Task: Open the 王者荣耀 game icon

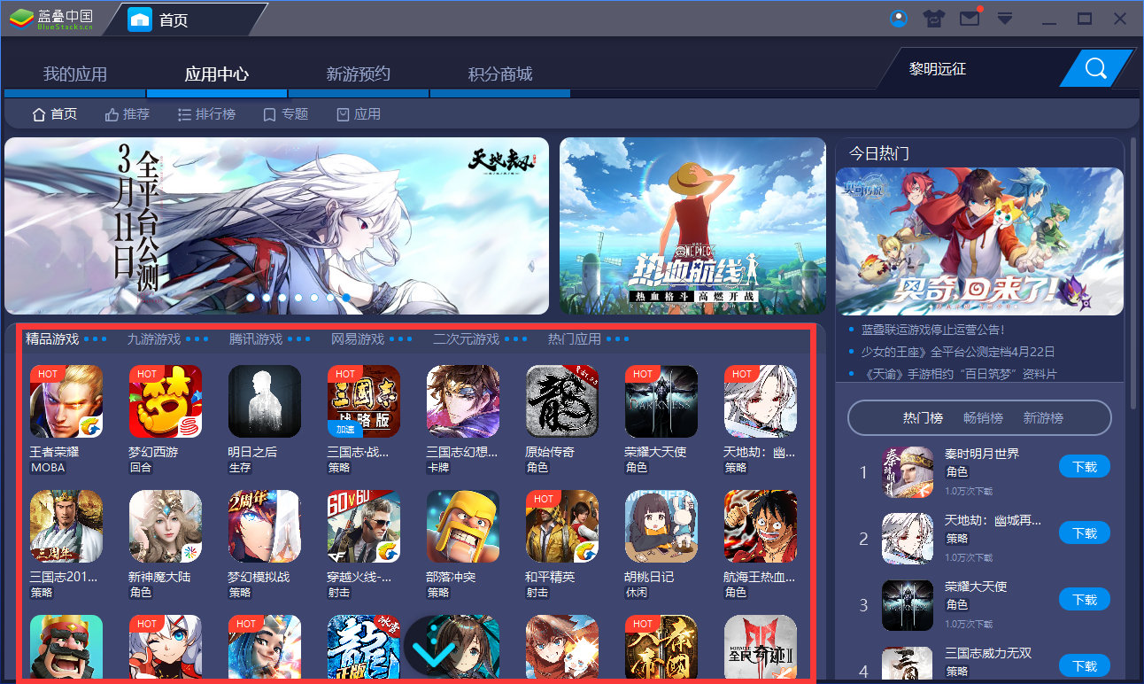Action: (x=66, y=401)
